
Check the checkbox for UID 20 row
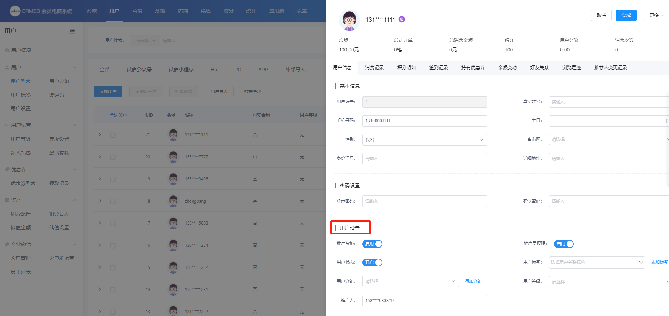(x=113, y=157)
